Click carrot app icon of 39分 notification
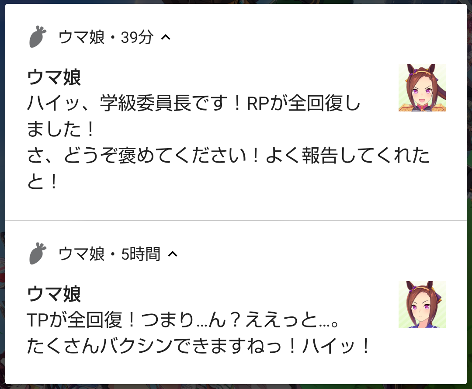This screenshot has height=389, width=472. pyautogui.click(x=38, y=37)
